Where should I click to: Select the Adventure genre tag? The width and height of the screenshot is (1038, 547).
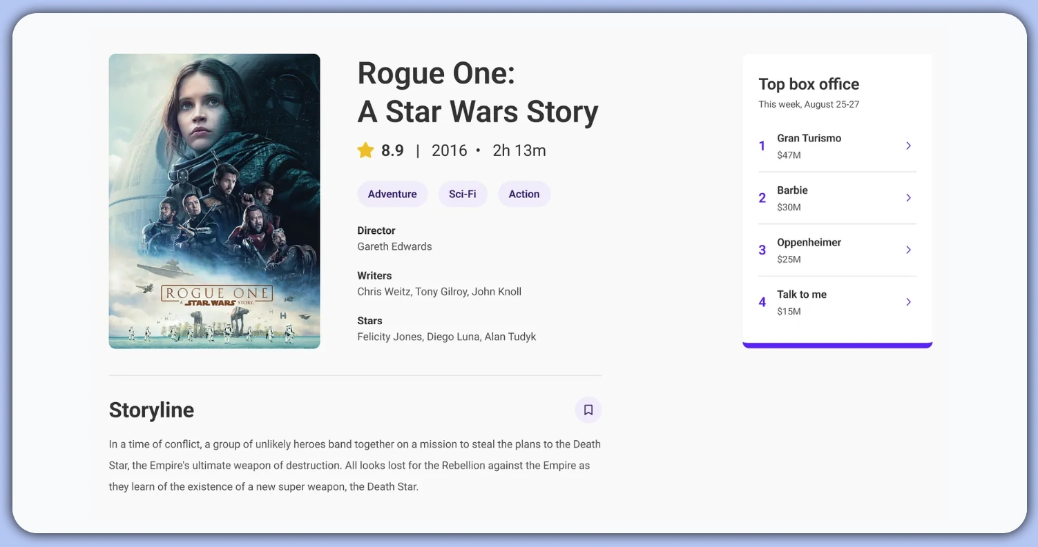[392, 194]
